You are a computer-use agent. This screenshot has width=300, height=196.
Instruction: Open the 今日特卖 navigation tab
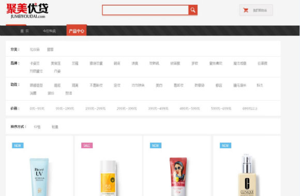point(49,31)
